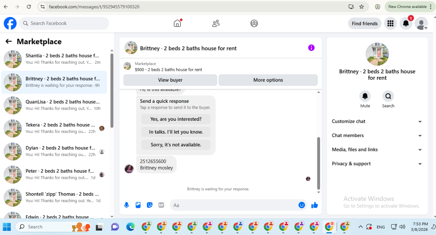Open the taskbar clock showing 7:53 PM
This screenshot has height=235, width=436.
tap(420, 227)
